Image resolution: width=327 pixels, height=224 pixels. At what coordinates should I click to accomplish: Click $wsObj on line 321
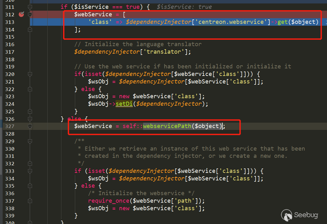(98, 82)
